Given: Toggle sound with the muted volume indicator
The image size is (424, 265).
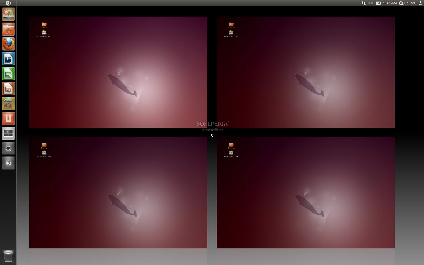Looking at the screenshot, I should [370, 3].
